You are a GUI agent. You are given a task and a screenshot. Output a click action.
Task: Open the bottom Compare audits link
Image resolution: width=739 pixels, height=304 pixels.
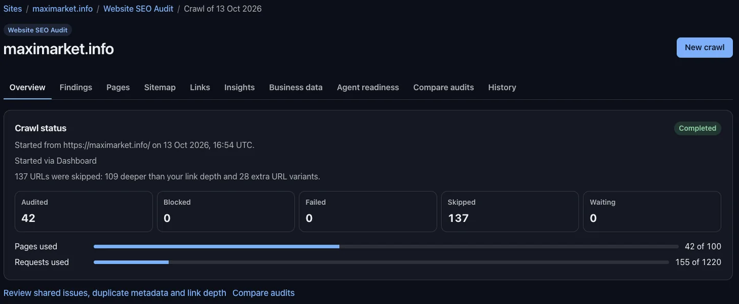tap(263, 293)
